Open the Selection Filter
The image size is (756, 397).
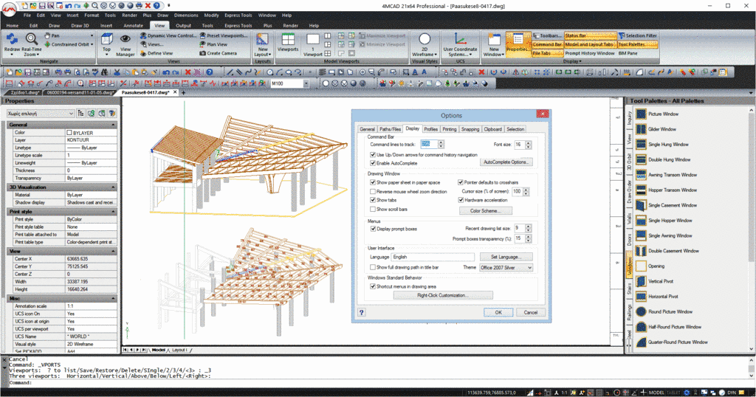click(637, 35)
